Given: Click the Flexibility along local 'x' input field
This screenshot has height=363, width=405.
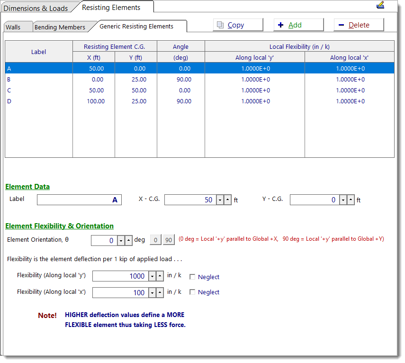Looking at the screenshot, I should pos(120,293).
